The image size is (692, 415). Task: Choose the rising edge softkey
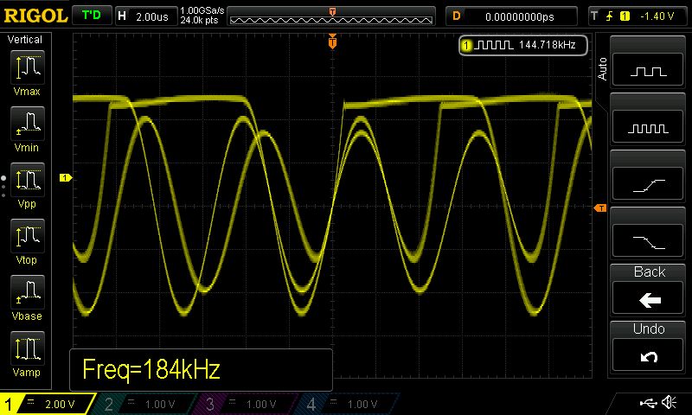(x=649, y=183)
